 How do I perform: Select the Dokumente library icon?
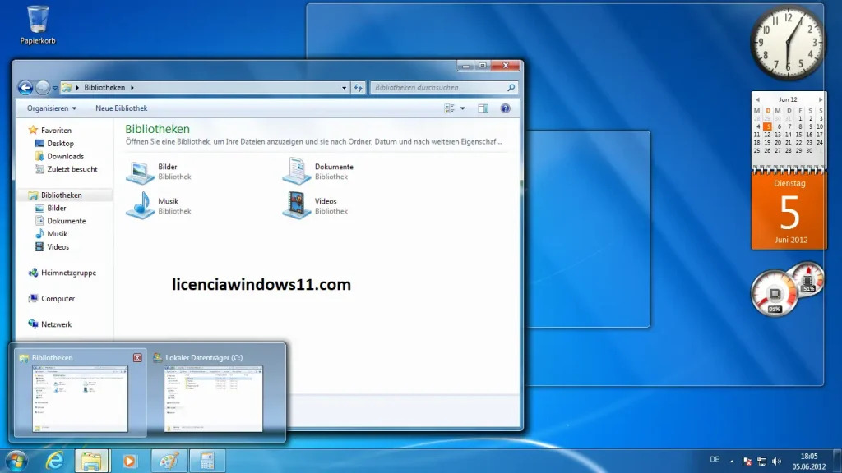[x=296, y=172]
